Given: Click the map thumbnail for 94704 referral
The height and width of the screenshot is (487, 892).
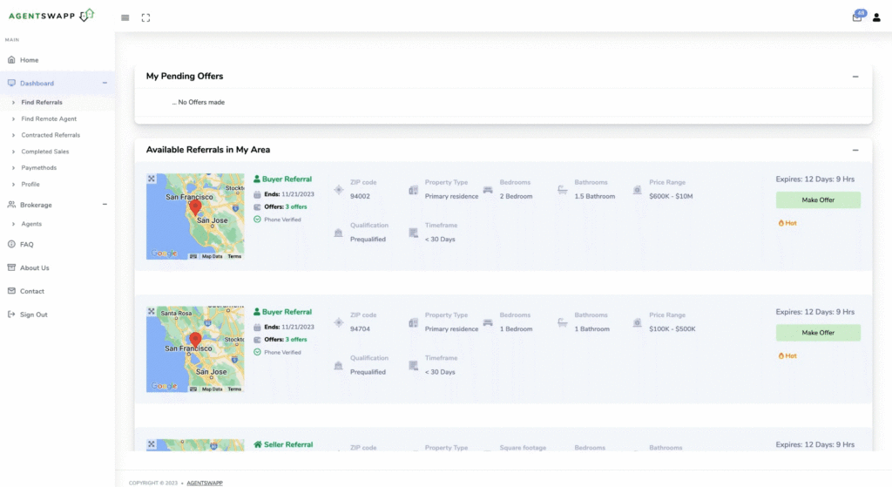Looking at the screenshot, I should pyautogui.click(x=195, y=349).
